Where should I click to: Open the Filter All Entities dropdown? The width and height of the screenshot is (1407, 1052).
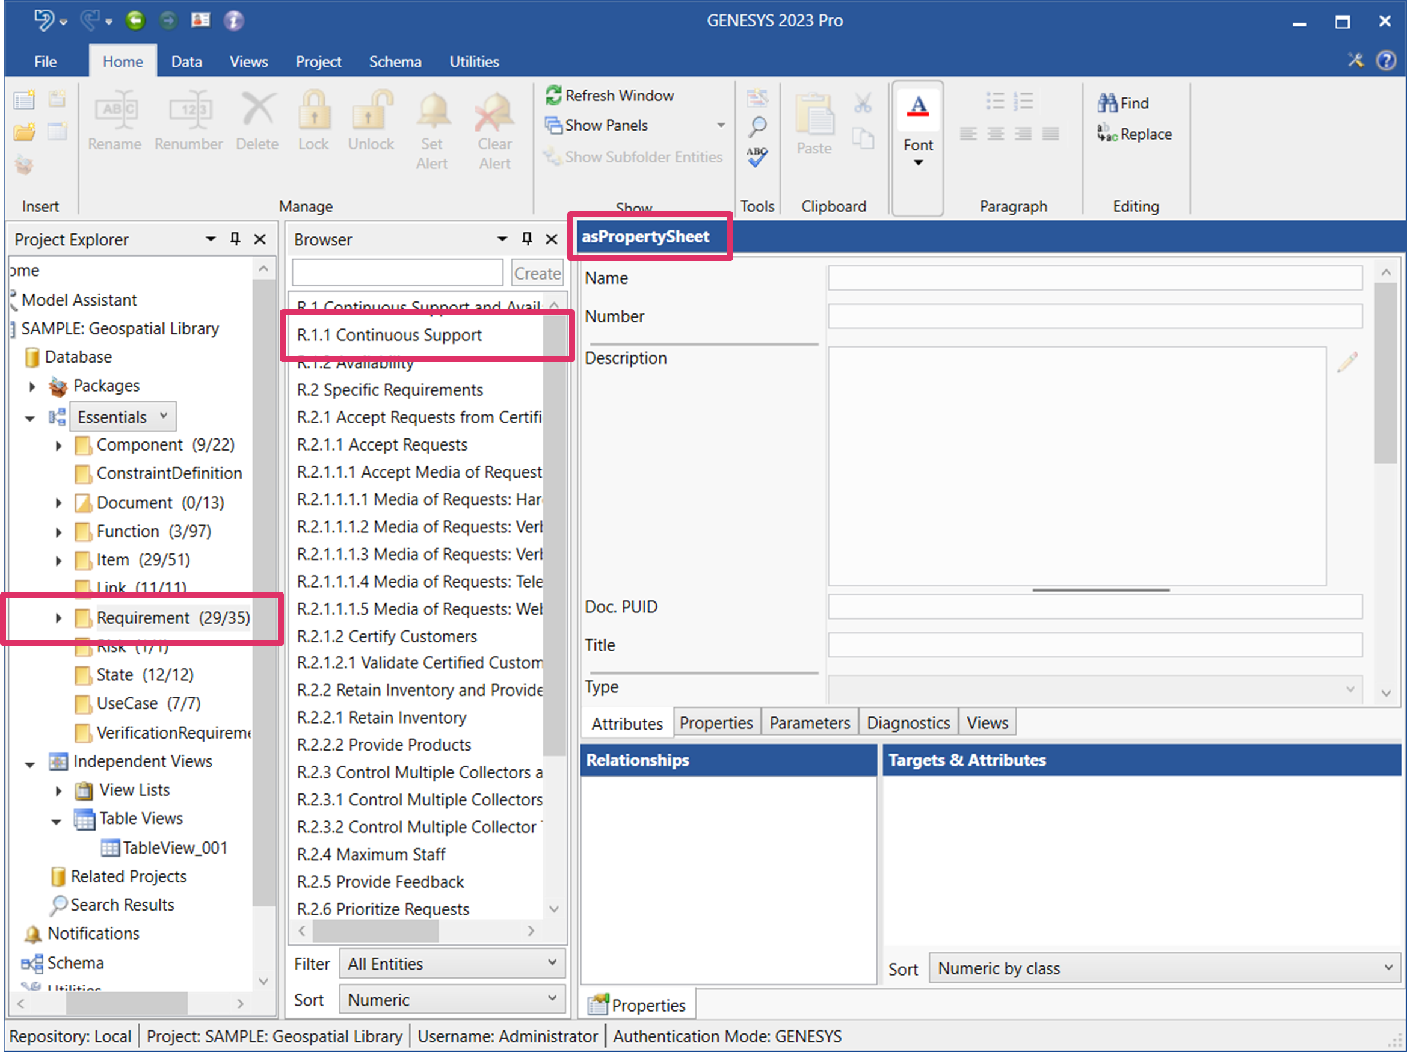(x=452, y=964)
